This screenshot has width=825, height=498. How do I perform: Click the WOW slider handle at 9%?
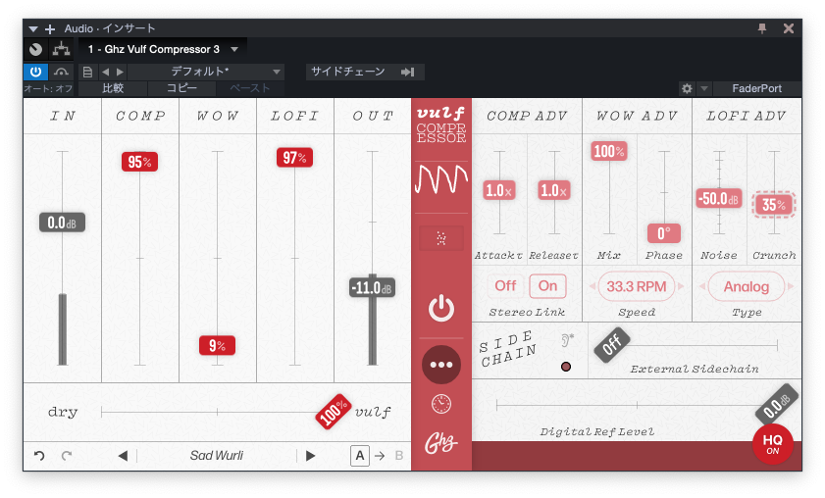click(217, 345)
